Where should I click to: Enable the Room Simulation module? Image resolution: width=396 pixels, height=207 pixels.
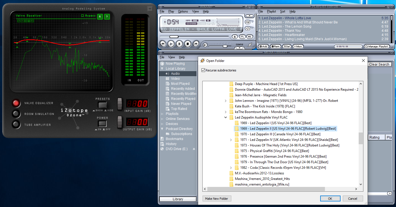16,114
